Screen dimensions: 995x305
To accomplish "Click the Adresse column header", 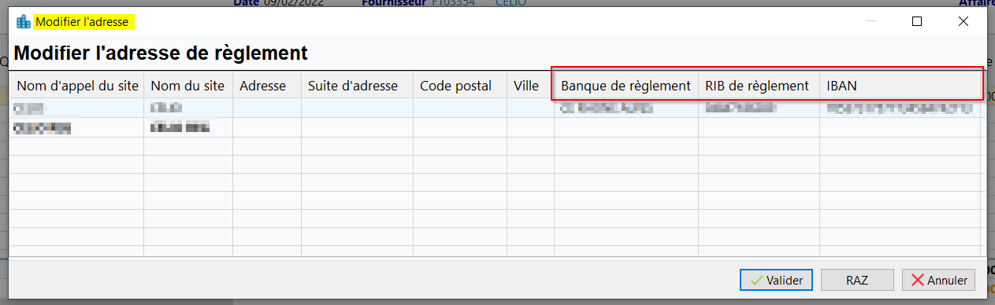I will point(267,86).
